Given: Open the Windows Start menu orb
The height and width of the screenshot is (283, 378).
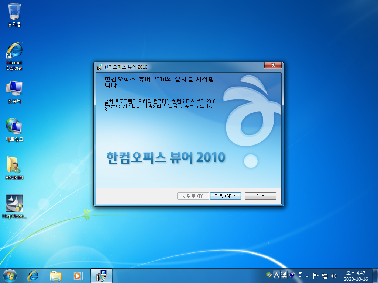Looking at the screenshot, I should point(10,276).
